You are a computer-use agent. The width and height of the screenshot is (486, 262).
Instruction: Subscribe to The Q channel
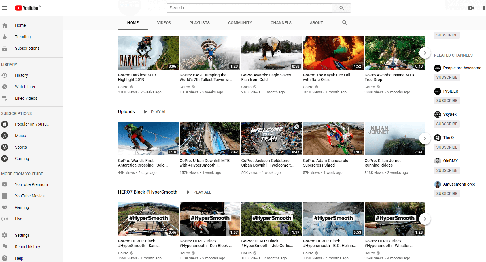click(447, 147)
